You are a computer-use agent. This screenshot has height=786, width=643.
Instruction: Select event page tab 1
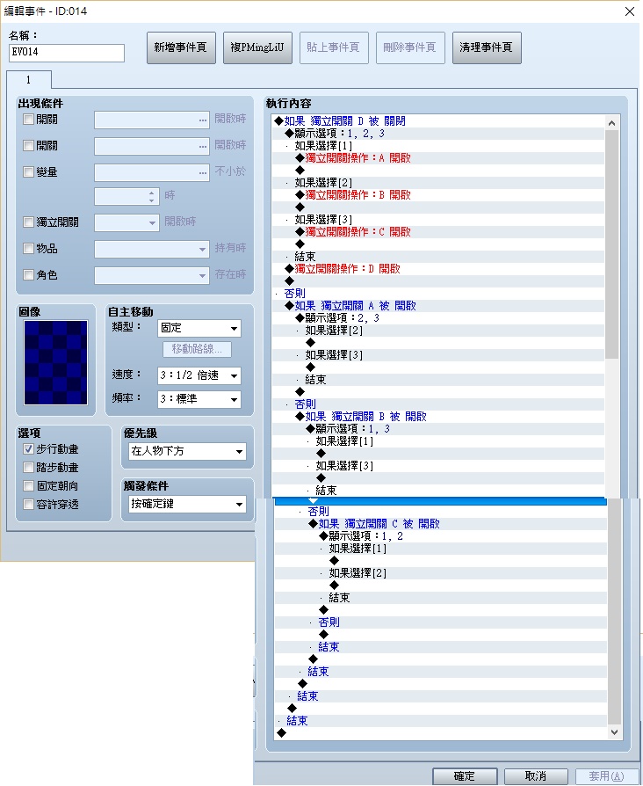[28, 80]
